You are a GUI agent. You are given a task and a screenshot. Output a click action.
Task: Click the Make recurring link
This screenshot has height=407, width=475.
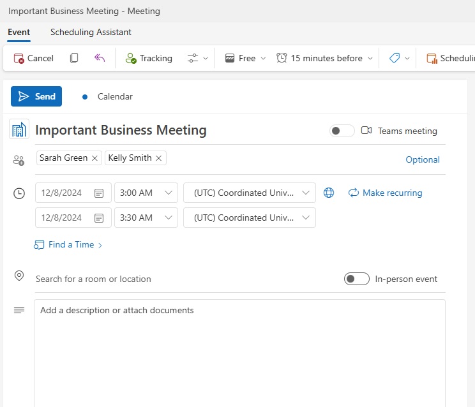[x=385, y=193]
